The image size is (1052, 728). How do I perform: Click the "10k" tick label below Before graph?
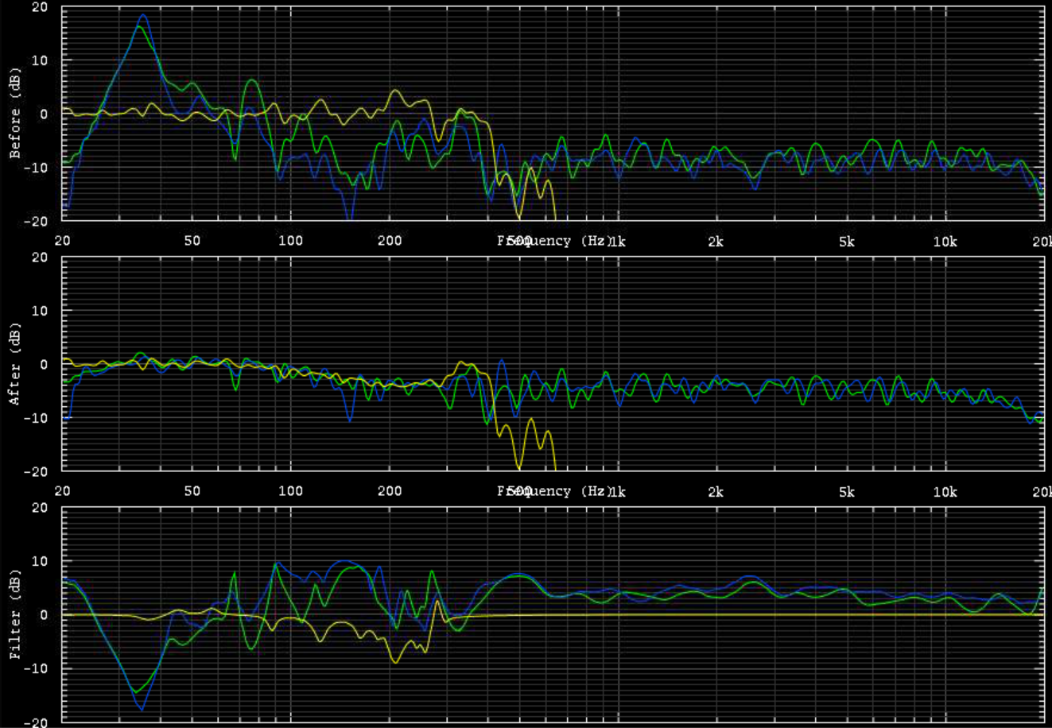tap(945, 241)
